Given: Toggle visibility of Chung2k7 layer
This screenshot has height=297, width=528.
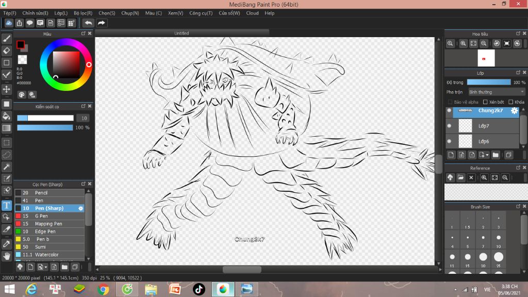Looking at the screenshot, I should point(449,110).
